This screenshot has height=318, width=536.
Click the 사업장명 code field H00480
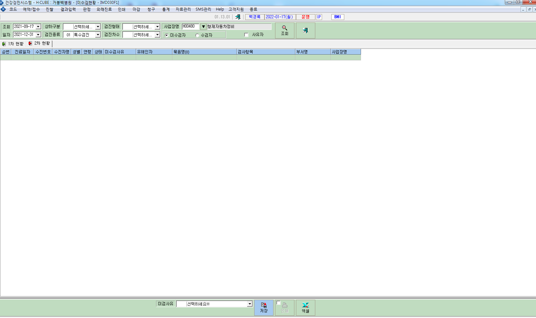pyautogui.click(x=190, y=26)
